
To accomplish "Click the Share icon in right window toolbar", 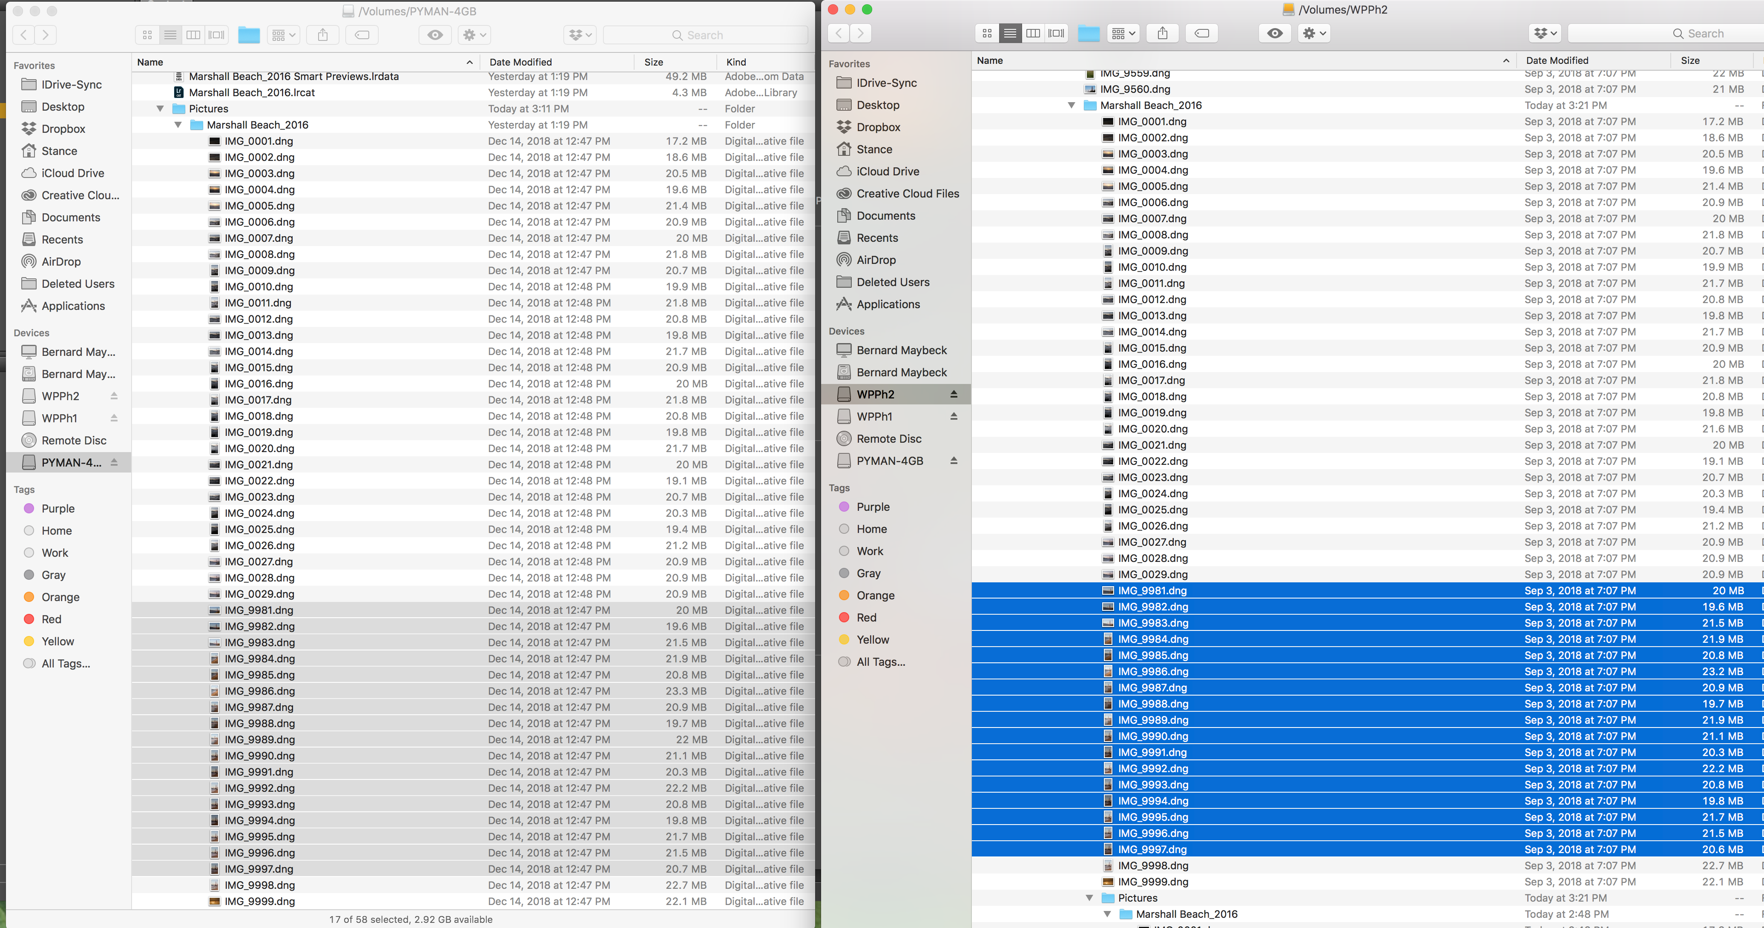I will pyautogui.click(x=1162, y=33).
